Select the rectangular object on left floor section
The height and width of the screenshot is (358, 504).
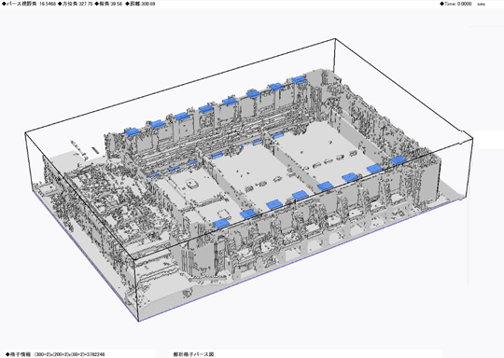(x=193, y=184)
